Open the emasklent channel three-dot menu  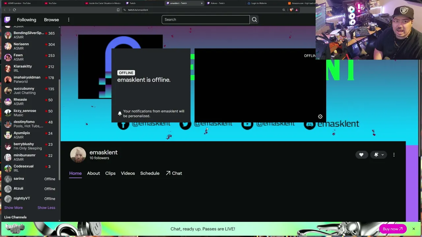click(x=394, y=155)
